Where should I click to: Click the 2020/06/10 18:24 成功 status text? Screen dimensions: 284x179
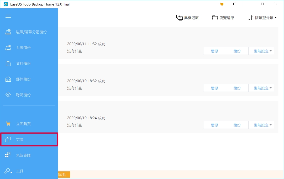point(86,118)
